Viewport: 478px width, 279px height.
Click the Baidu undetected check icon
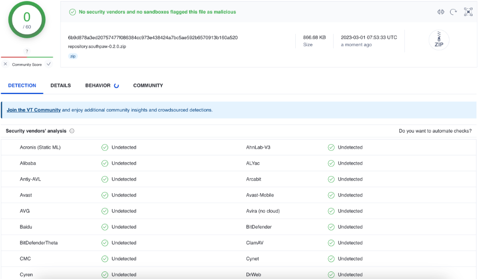coord(105,227)
